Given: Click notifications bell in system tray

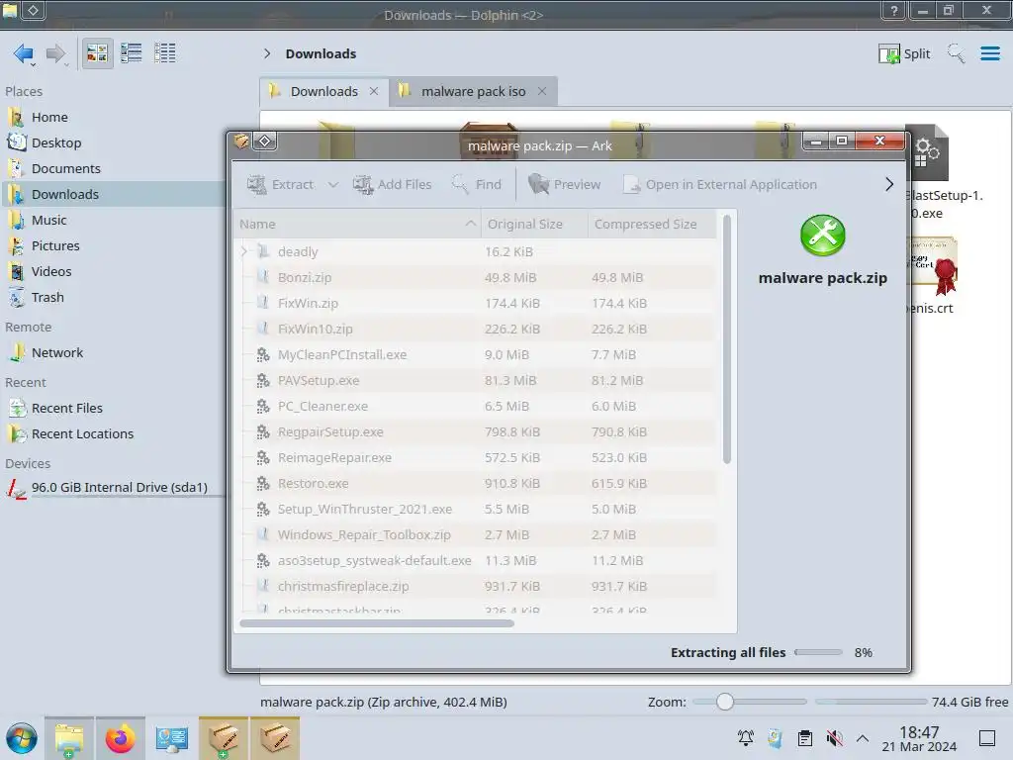Looking at the screenshot, I should pos(746,738).
